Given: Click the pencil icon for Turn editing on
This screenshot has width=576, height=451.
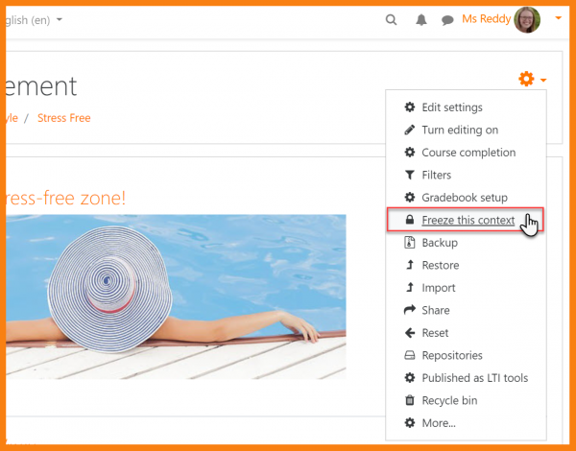Looking at the screenshot, I should (410, 131).
